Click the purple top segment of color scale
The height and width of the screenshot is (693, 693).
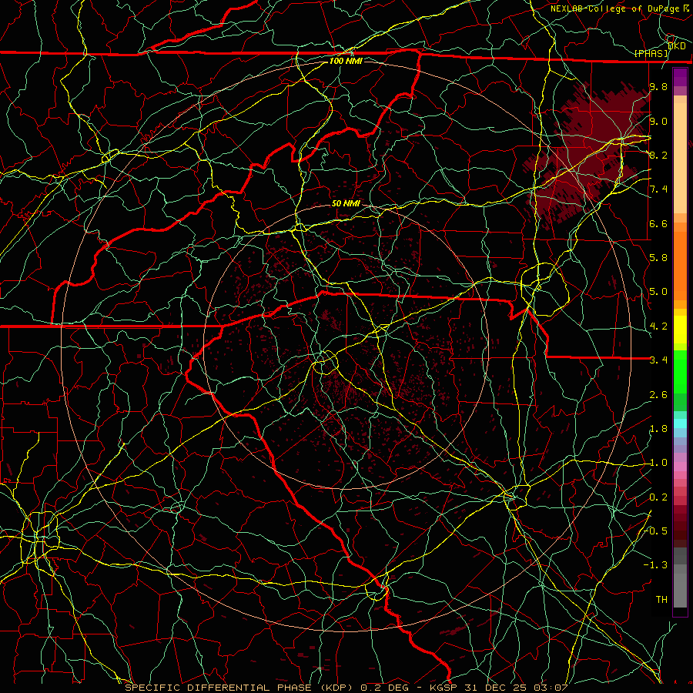[x=680, y=77]
